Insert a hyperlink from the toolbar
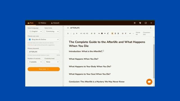The height and width of the screenshot is (101, 180). pyautogui.click(x=99, y=33)
